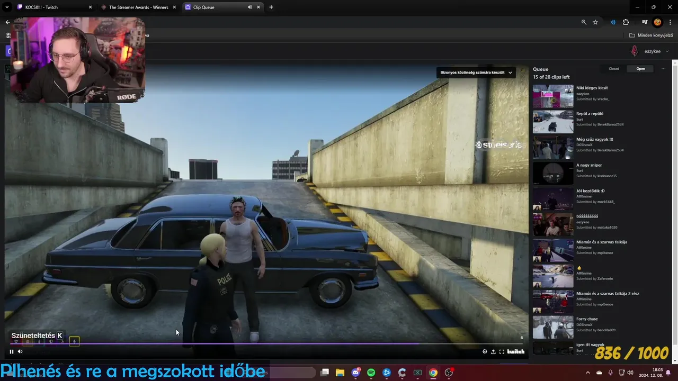Select 'Miamúr és a szarvas falkája 2 rész'
This screenshot has height=381, width=678.
(608, 294)
